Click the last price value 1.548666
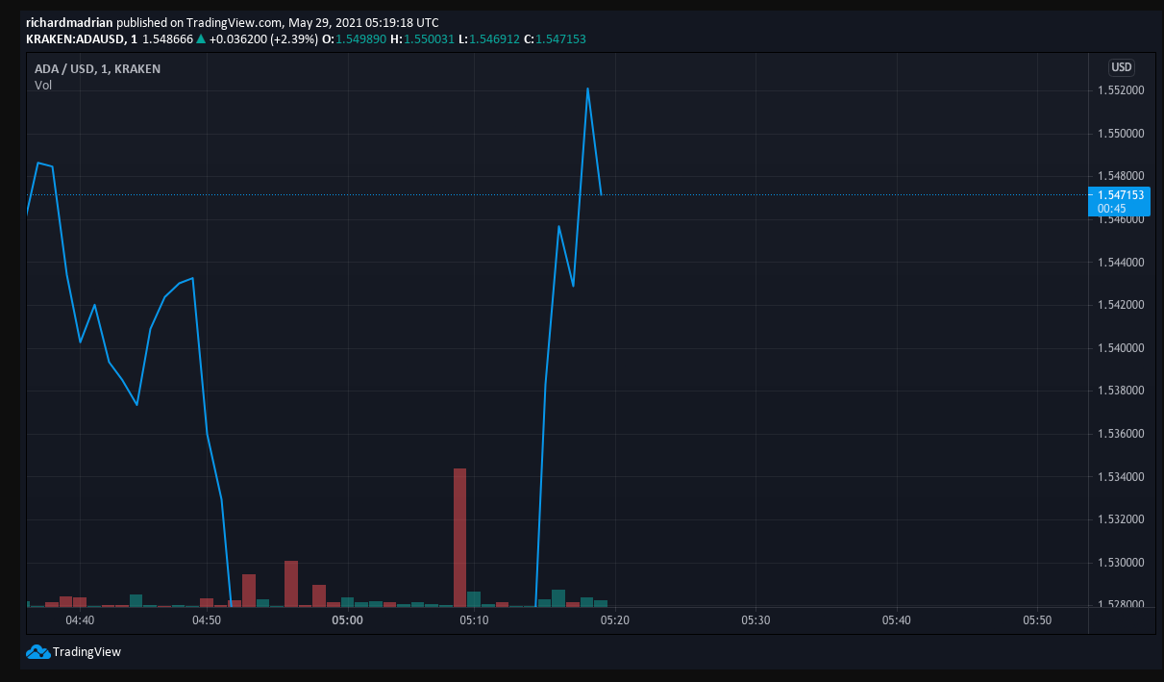The width and height of the screenshot is (1164, 682). [168, 39]
